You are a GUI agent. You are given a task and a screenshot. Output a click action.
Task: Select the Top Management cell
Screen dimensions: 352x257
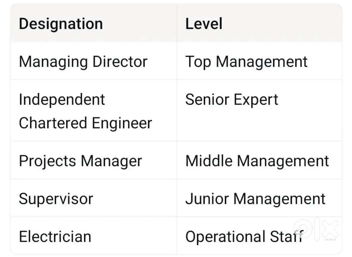point(246,62)
